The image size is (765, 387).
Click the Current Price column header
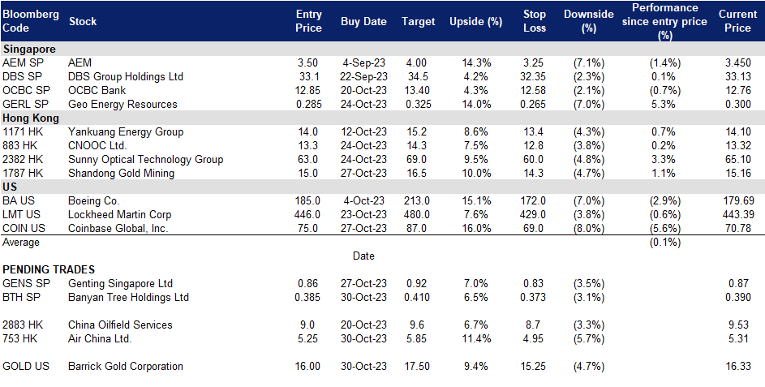coord(737,21)
